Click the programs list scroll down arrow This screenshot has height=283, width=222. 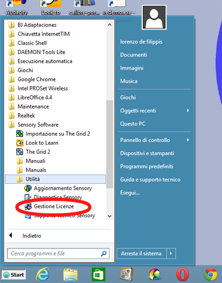110,216
